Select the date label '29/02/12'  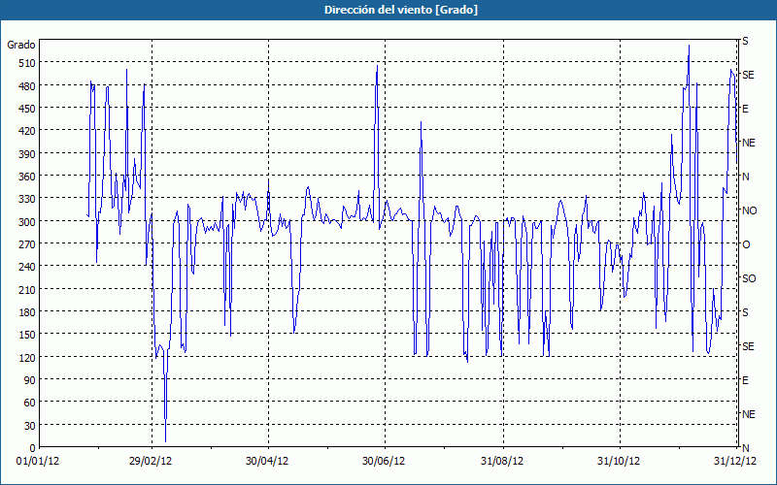[x=151, y=462]
